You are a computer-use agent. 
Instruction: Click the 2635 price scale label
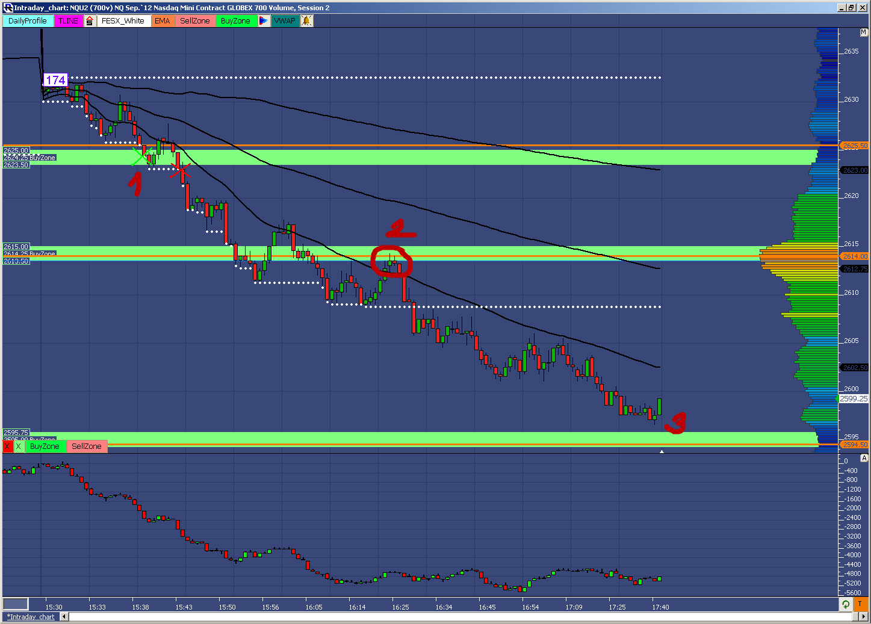pos(851,51)
